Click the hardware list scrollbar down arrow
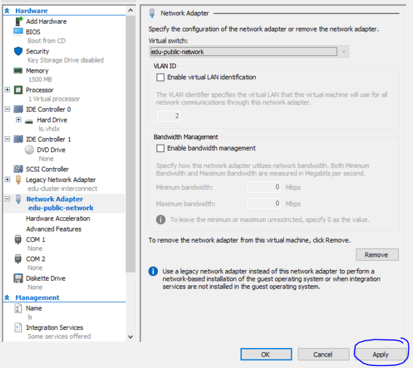 click(x=131, y=337)
